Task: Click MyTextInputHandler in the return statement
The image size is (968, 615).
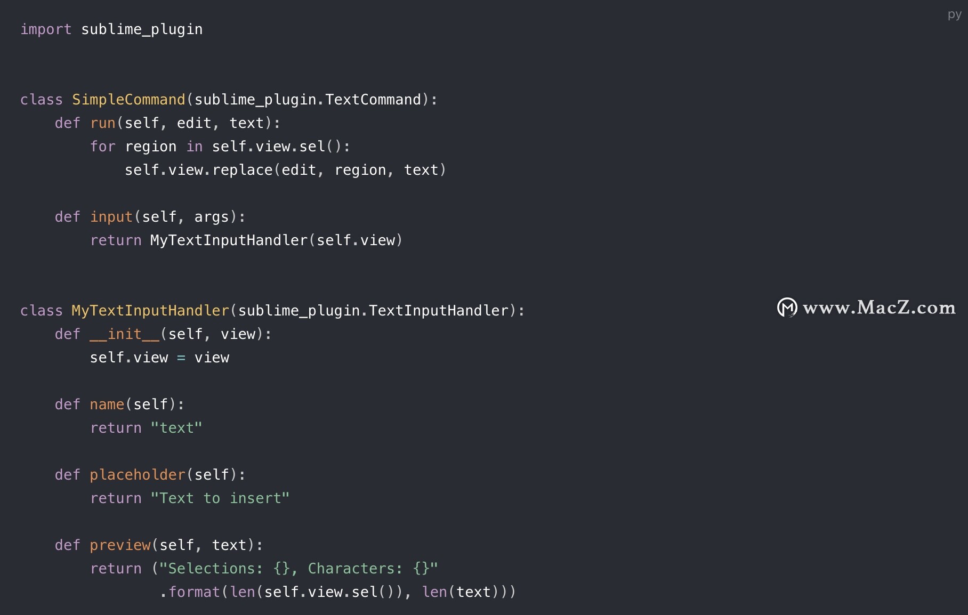Action: [229, 240]
